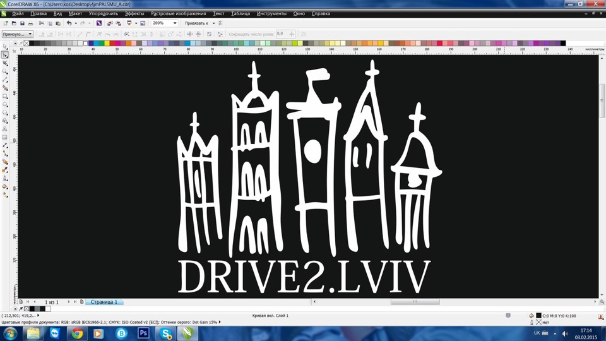
Task: Print the document
Action: (x=30, y=23)
